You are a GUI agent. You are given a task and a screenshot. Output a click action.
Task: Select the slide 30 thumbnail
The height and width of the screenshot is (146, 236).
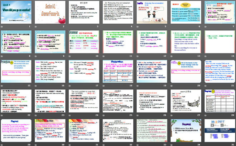coord(50,130)
